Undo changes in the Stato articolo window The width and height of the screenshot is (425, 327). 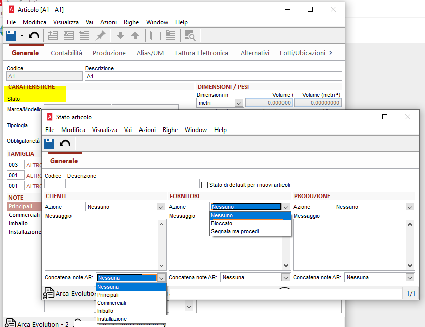click(65, 143)
